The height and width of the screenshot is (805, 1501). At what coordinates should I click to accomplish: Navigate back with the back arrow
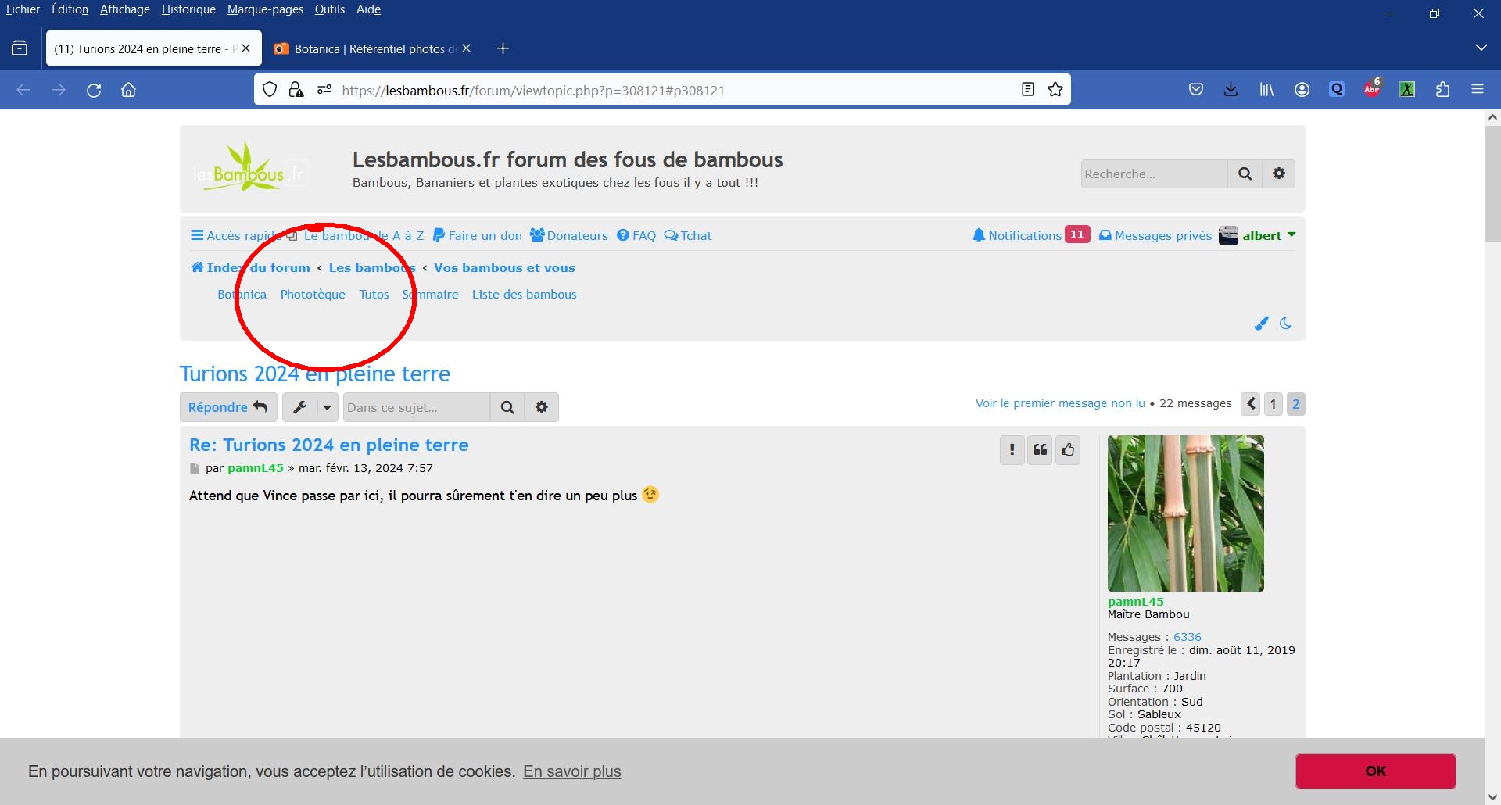(x=23, y=90)
